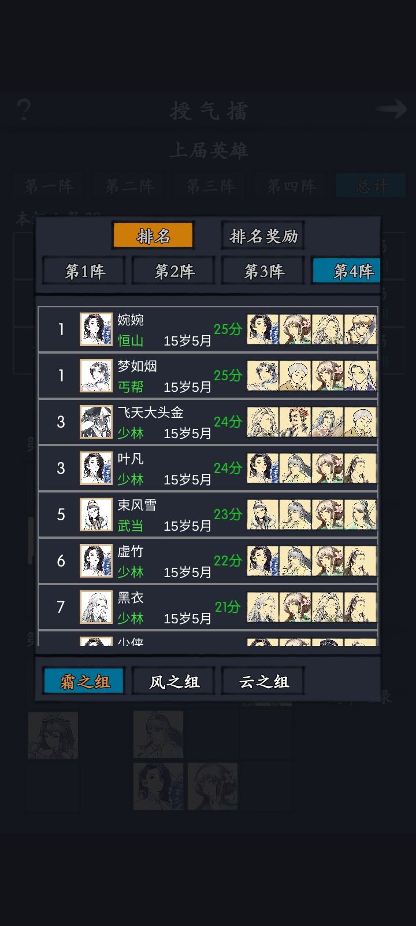This screenshot has height=926, width=416.
Task: Open 梦如烟's character portrait
Action: 96,376
